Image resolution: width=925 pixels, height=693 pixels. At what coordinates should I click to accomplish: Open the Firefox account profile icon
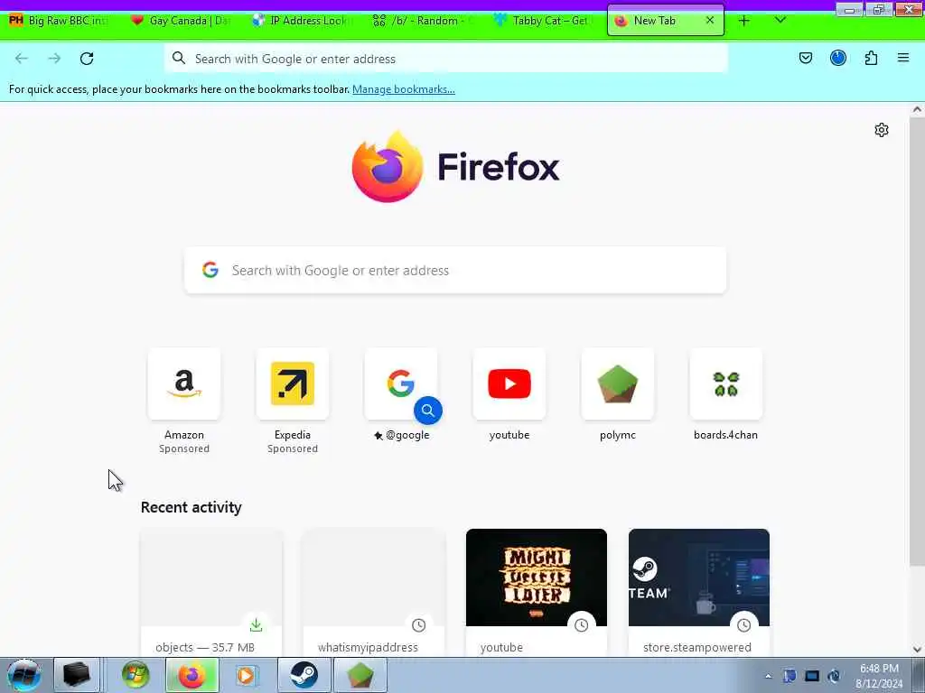coord(837,58)
